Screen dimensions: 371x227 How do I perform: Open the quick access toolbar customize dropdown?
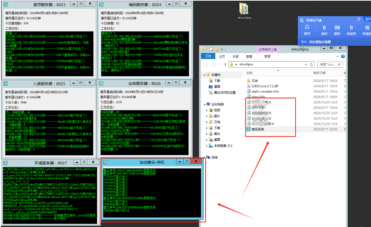(221, 49)
